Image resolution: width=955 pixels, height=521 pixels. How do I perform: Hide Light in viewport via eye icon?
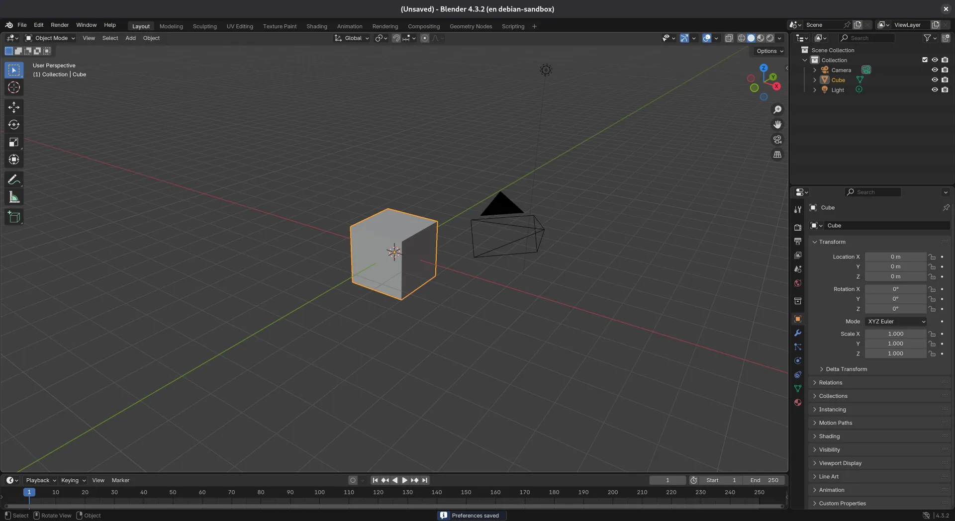pyautogui.click(x=935, y=90)
